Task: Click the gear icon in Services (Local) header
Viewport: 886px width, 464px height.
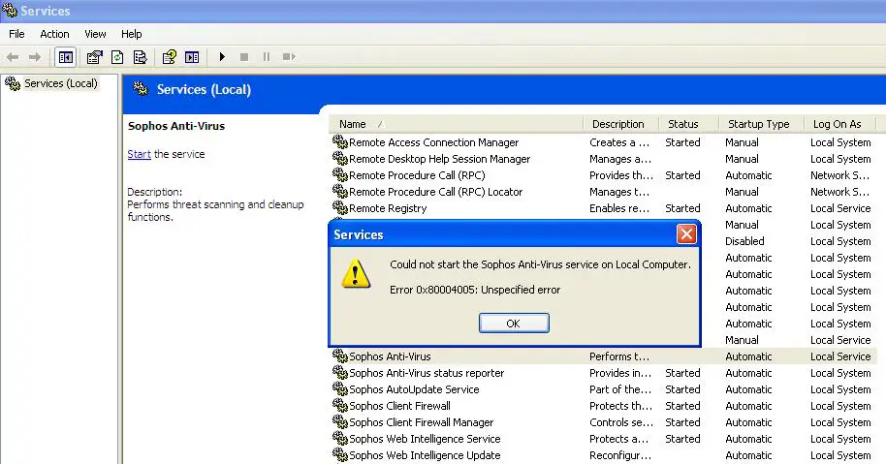Action: tap(141, 88)
